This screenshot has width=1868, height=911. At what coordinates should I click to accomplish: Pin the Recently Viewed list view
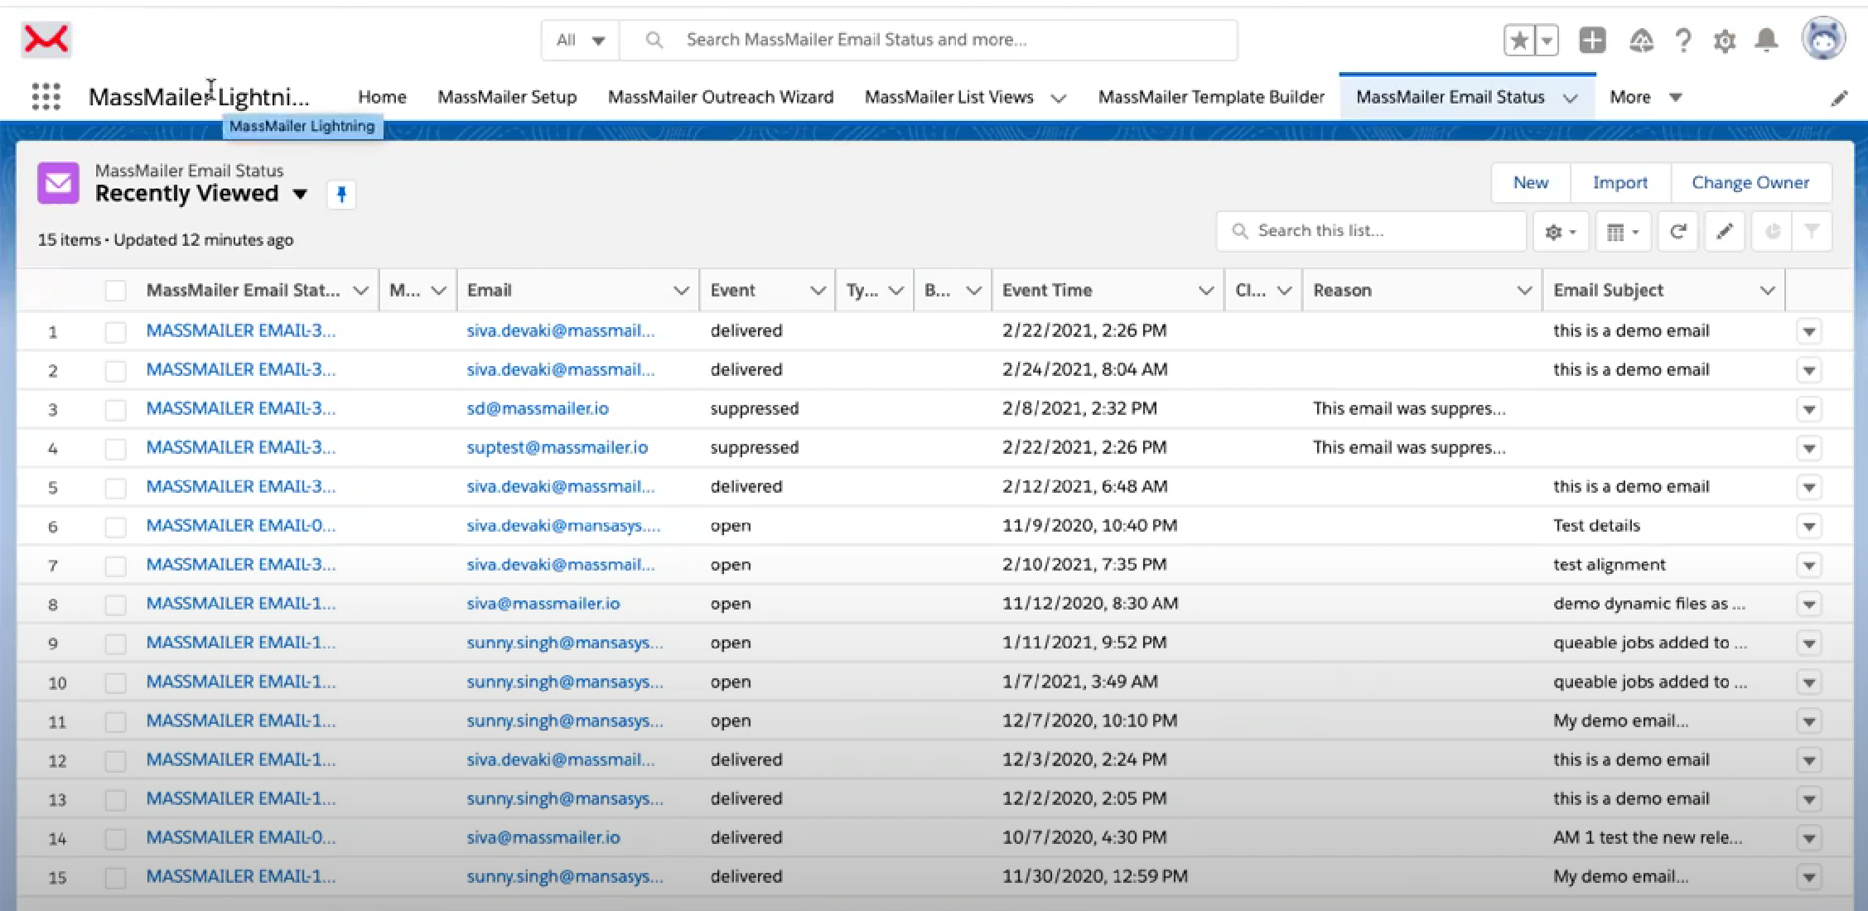coord(341,195)
